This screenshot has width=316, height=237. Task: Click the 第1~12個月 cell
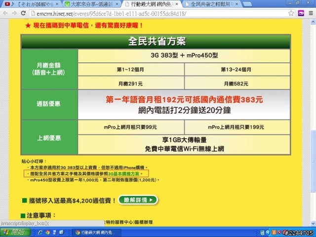(x=131, y=70)
